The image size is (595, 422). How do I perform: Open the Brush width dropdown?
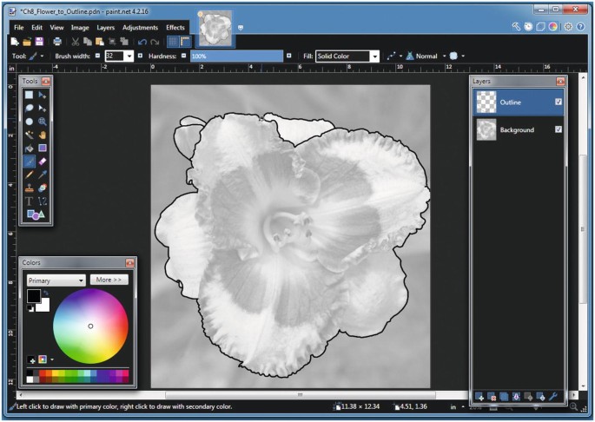pyautogui.click(x=129, y=56)
